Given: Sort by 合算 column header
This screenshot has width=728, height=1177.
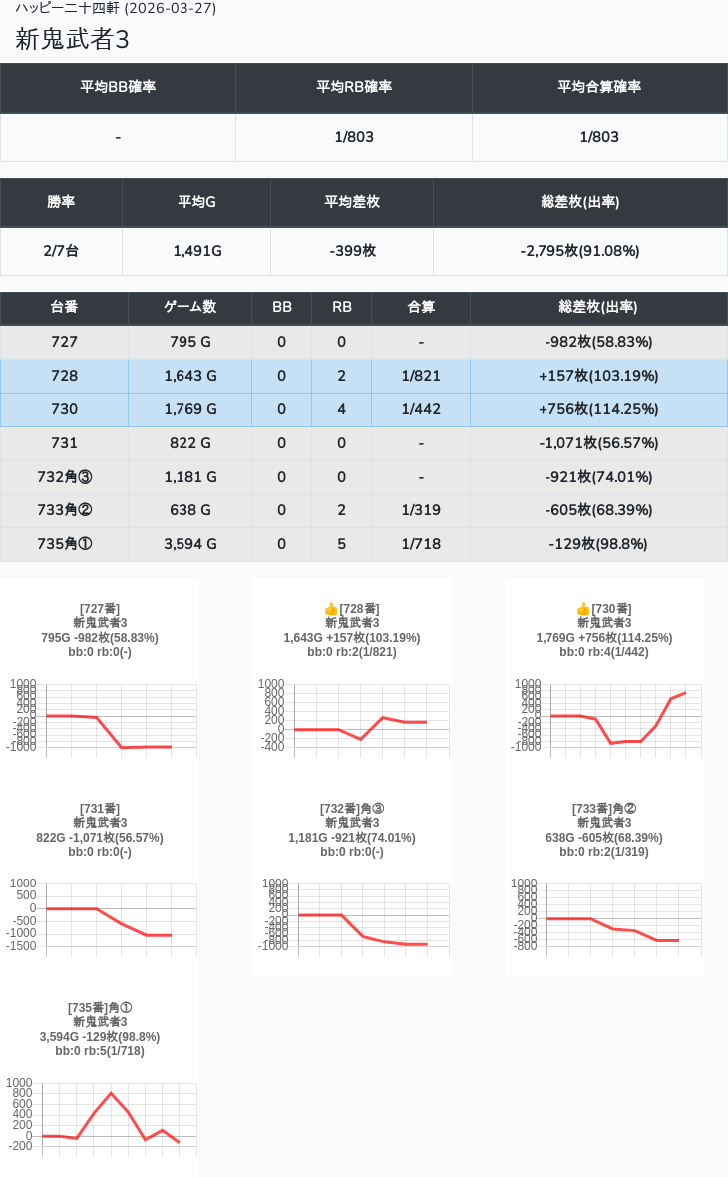Looking at the screenshot, I should click(x=421, y=307).
